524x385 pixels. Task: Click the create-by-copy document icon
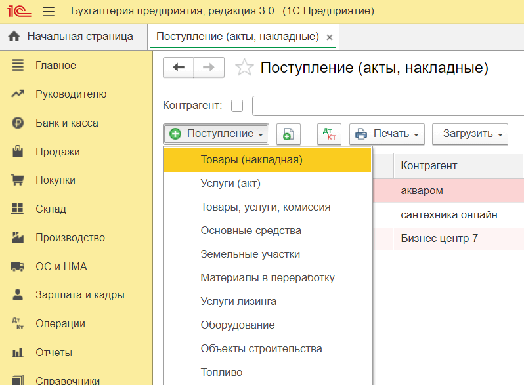pyautogui.click(x=288, y=134)
